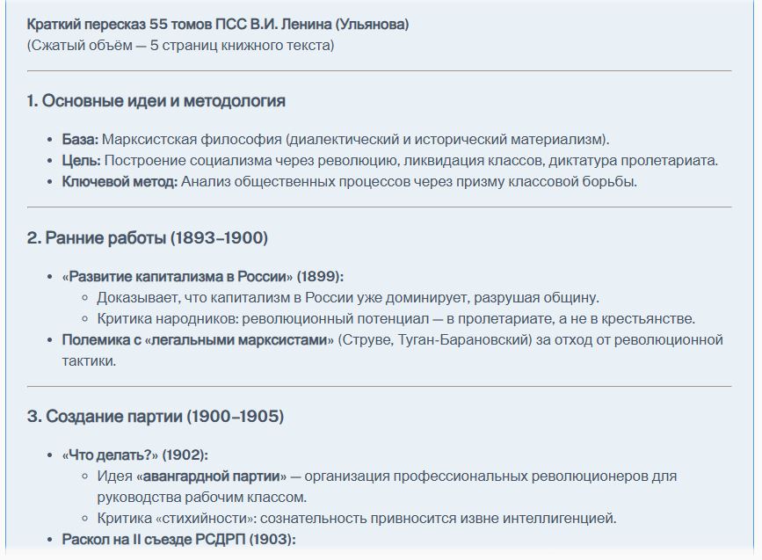Click the item «Раскол на II съезде РСДРП (1903)»
This screenshot has width=762, height=560.
point(178,539)
